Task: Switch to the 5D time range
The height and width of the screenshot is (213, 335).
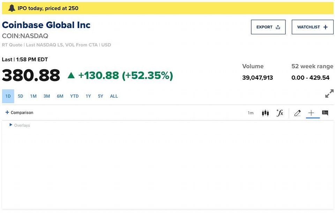Action: [x=21, y=96]
